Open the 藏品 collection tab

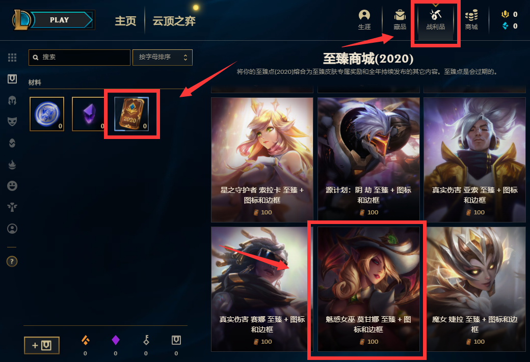pos(400,20)
